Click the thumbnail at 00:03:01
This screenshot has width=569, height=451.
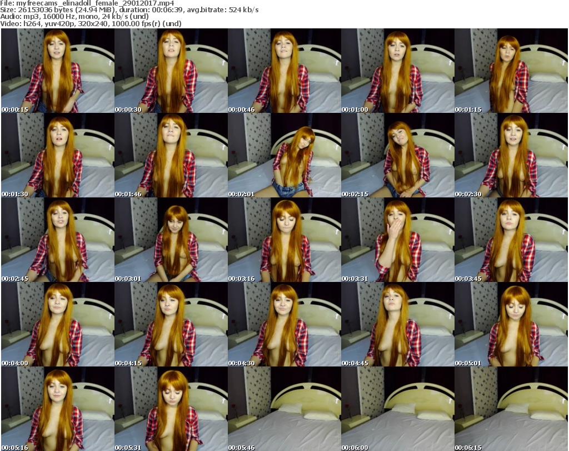tap(171, 240)
